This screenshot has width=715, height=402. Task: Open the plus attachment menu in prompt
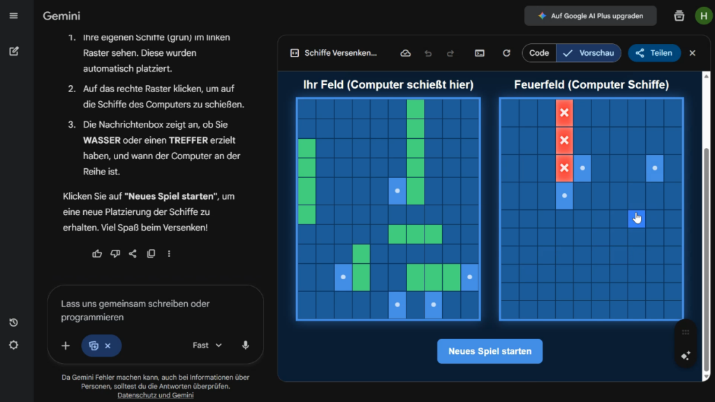pos(66,345)
